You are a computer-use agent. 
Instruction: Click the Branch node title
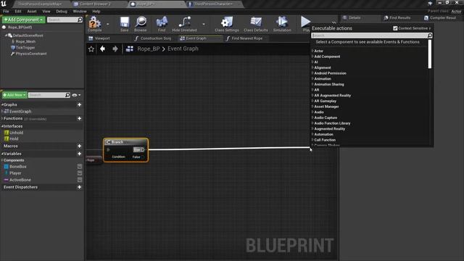click(x=117, y=142)
